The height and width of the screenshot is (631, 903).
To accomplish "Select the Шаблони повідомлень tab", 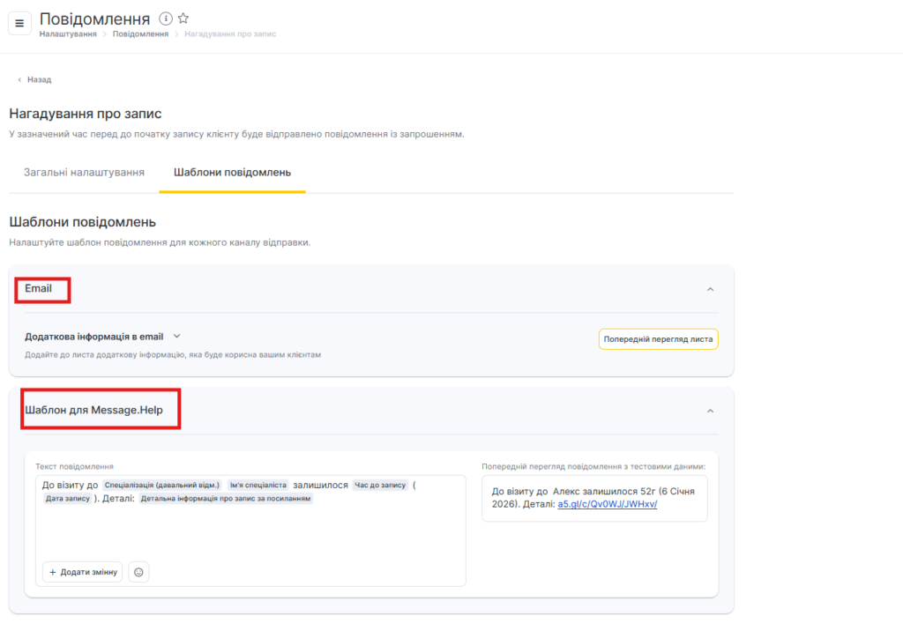I will pos(232,172).
